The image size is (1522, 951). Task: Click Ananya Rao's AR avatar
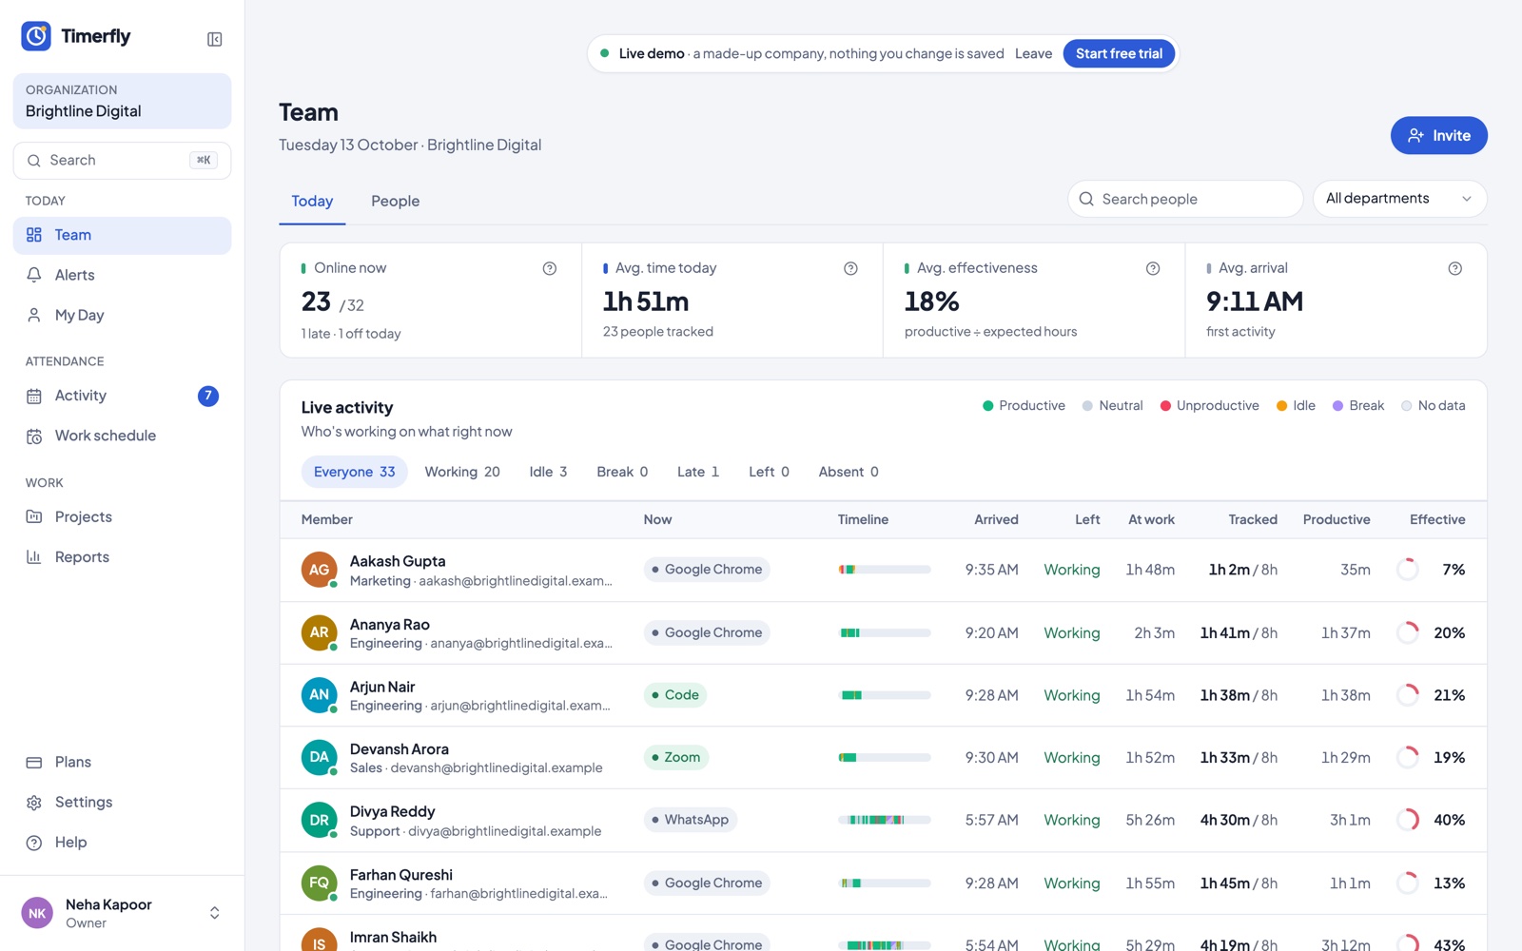click(320, 632)
